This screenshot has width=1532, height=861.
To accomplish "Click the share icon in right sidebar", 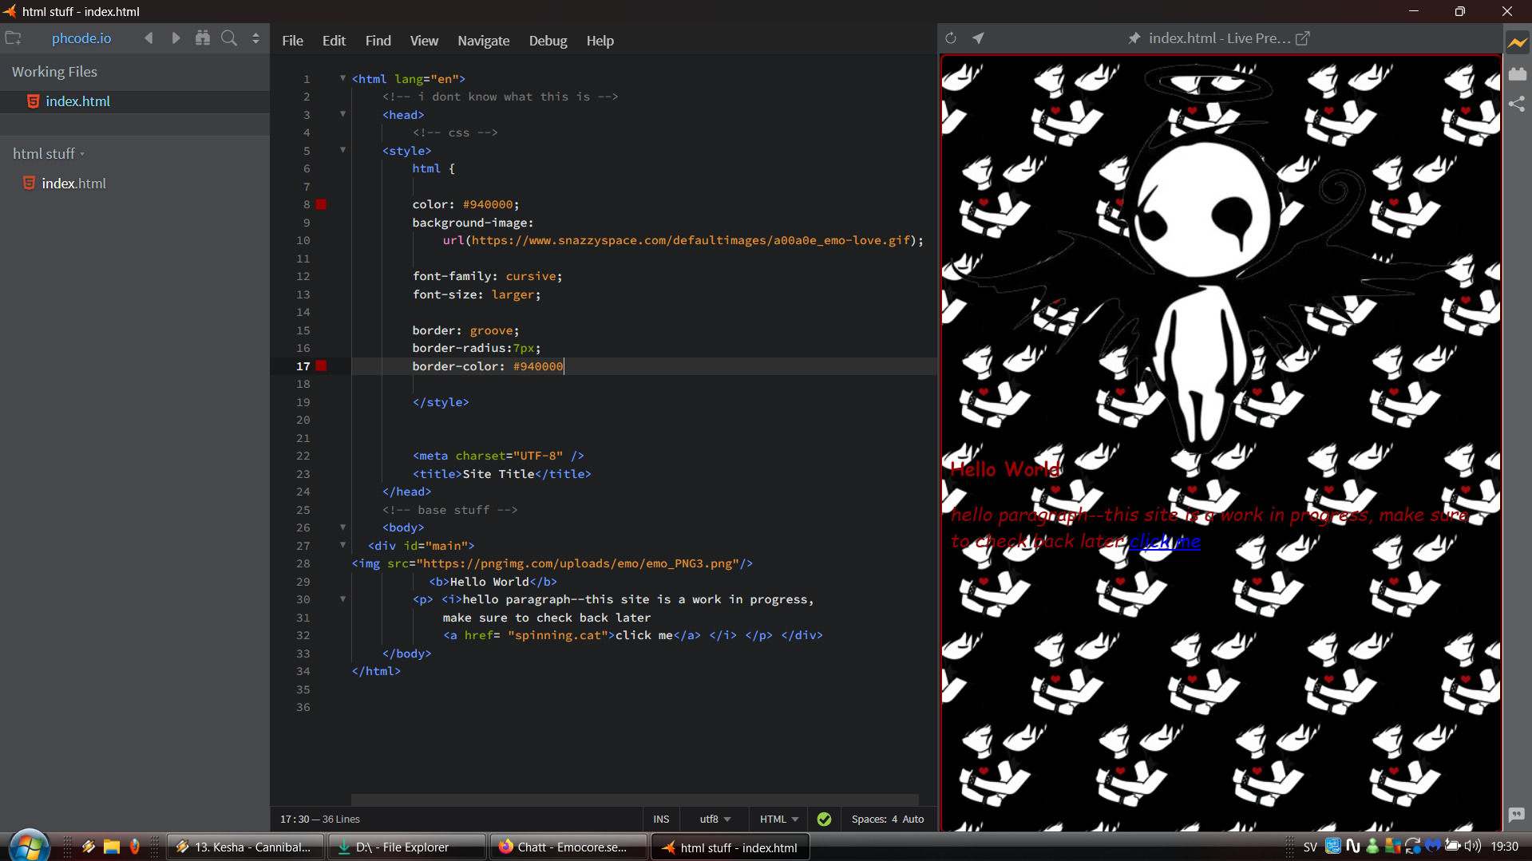I will coord(1517,104).
